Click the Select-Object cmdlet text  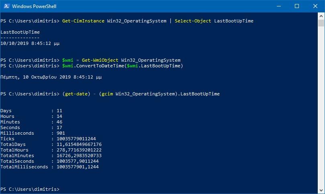[x=193, y=21]
